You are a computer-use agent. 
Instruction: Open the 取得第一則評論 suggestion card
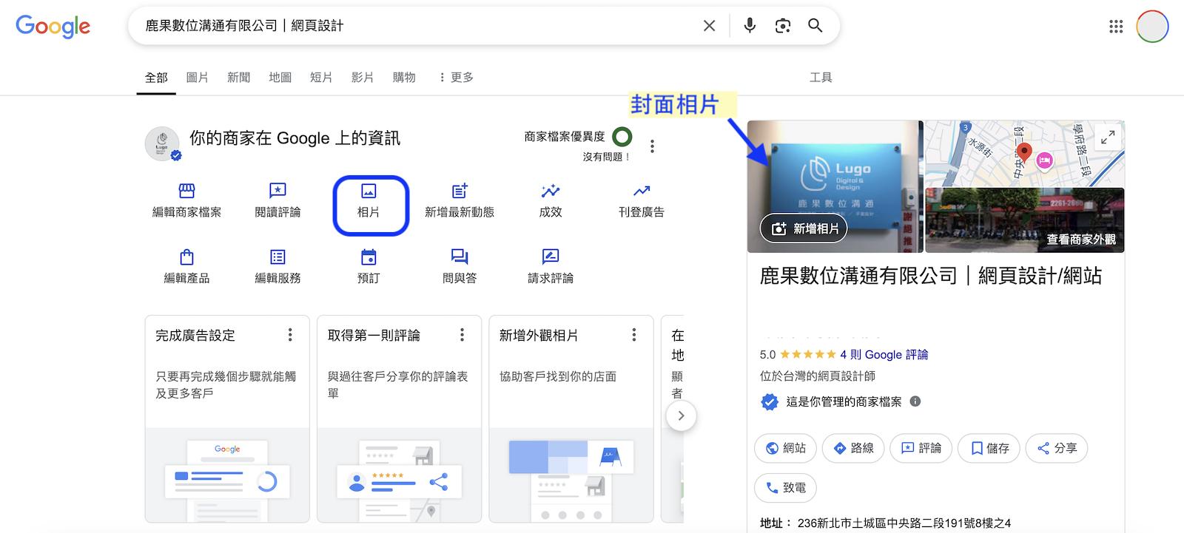coord(399,419)
